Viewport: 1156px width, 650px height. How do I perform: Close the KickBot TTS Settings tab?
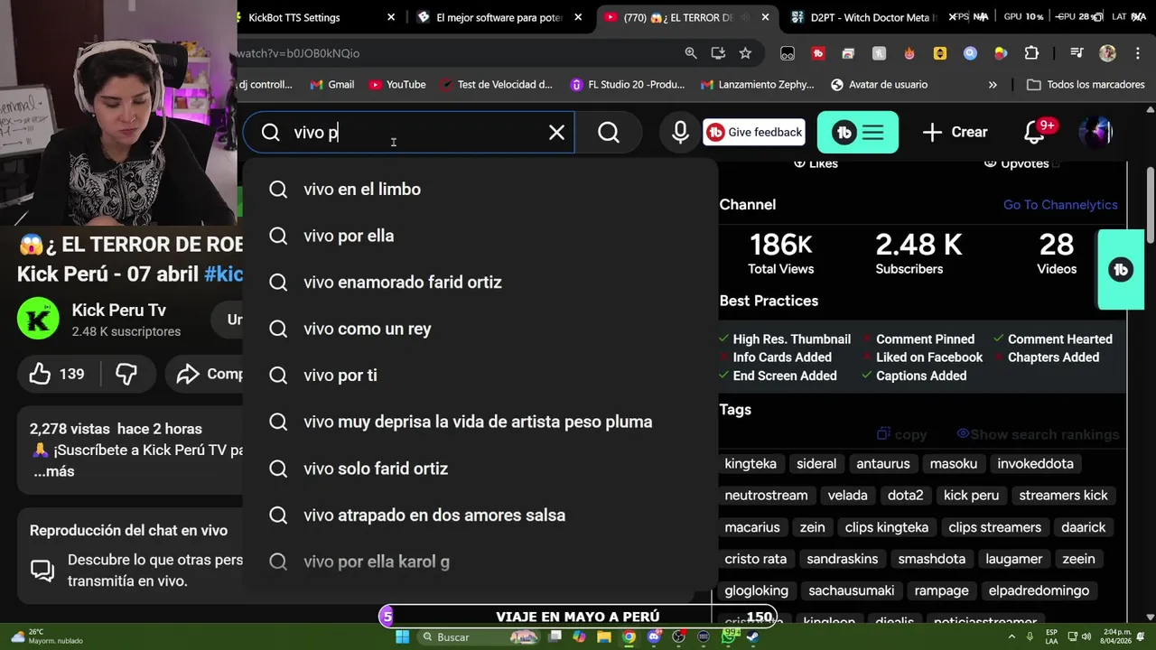pos(391,17)
